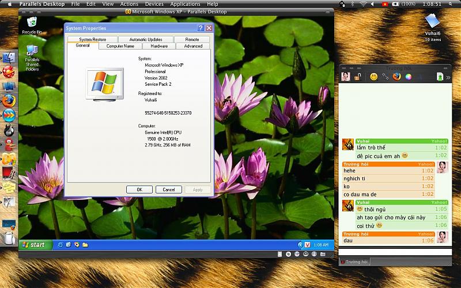Open the Recycle Bin on XP desktop
This screenshot has height=288, width=461.
32,24
